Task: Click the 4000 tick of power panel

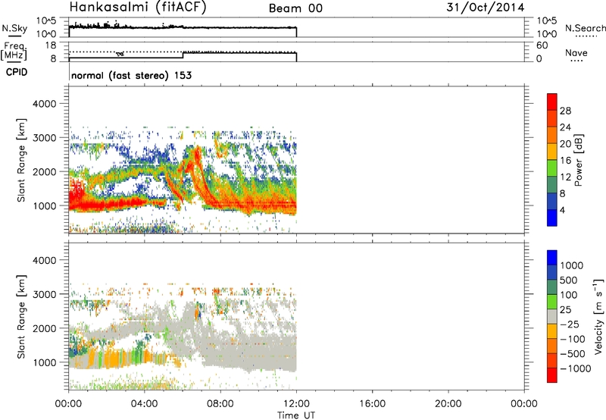Action: [x=45, y=104]
